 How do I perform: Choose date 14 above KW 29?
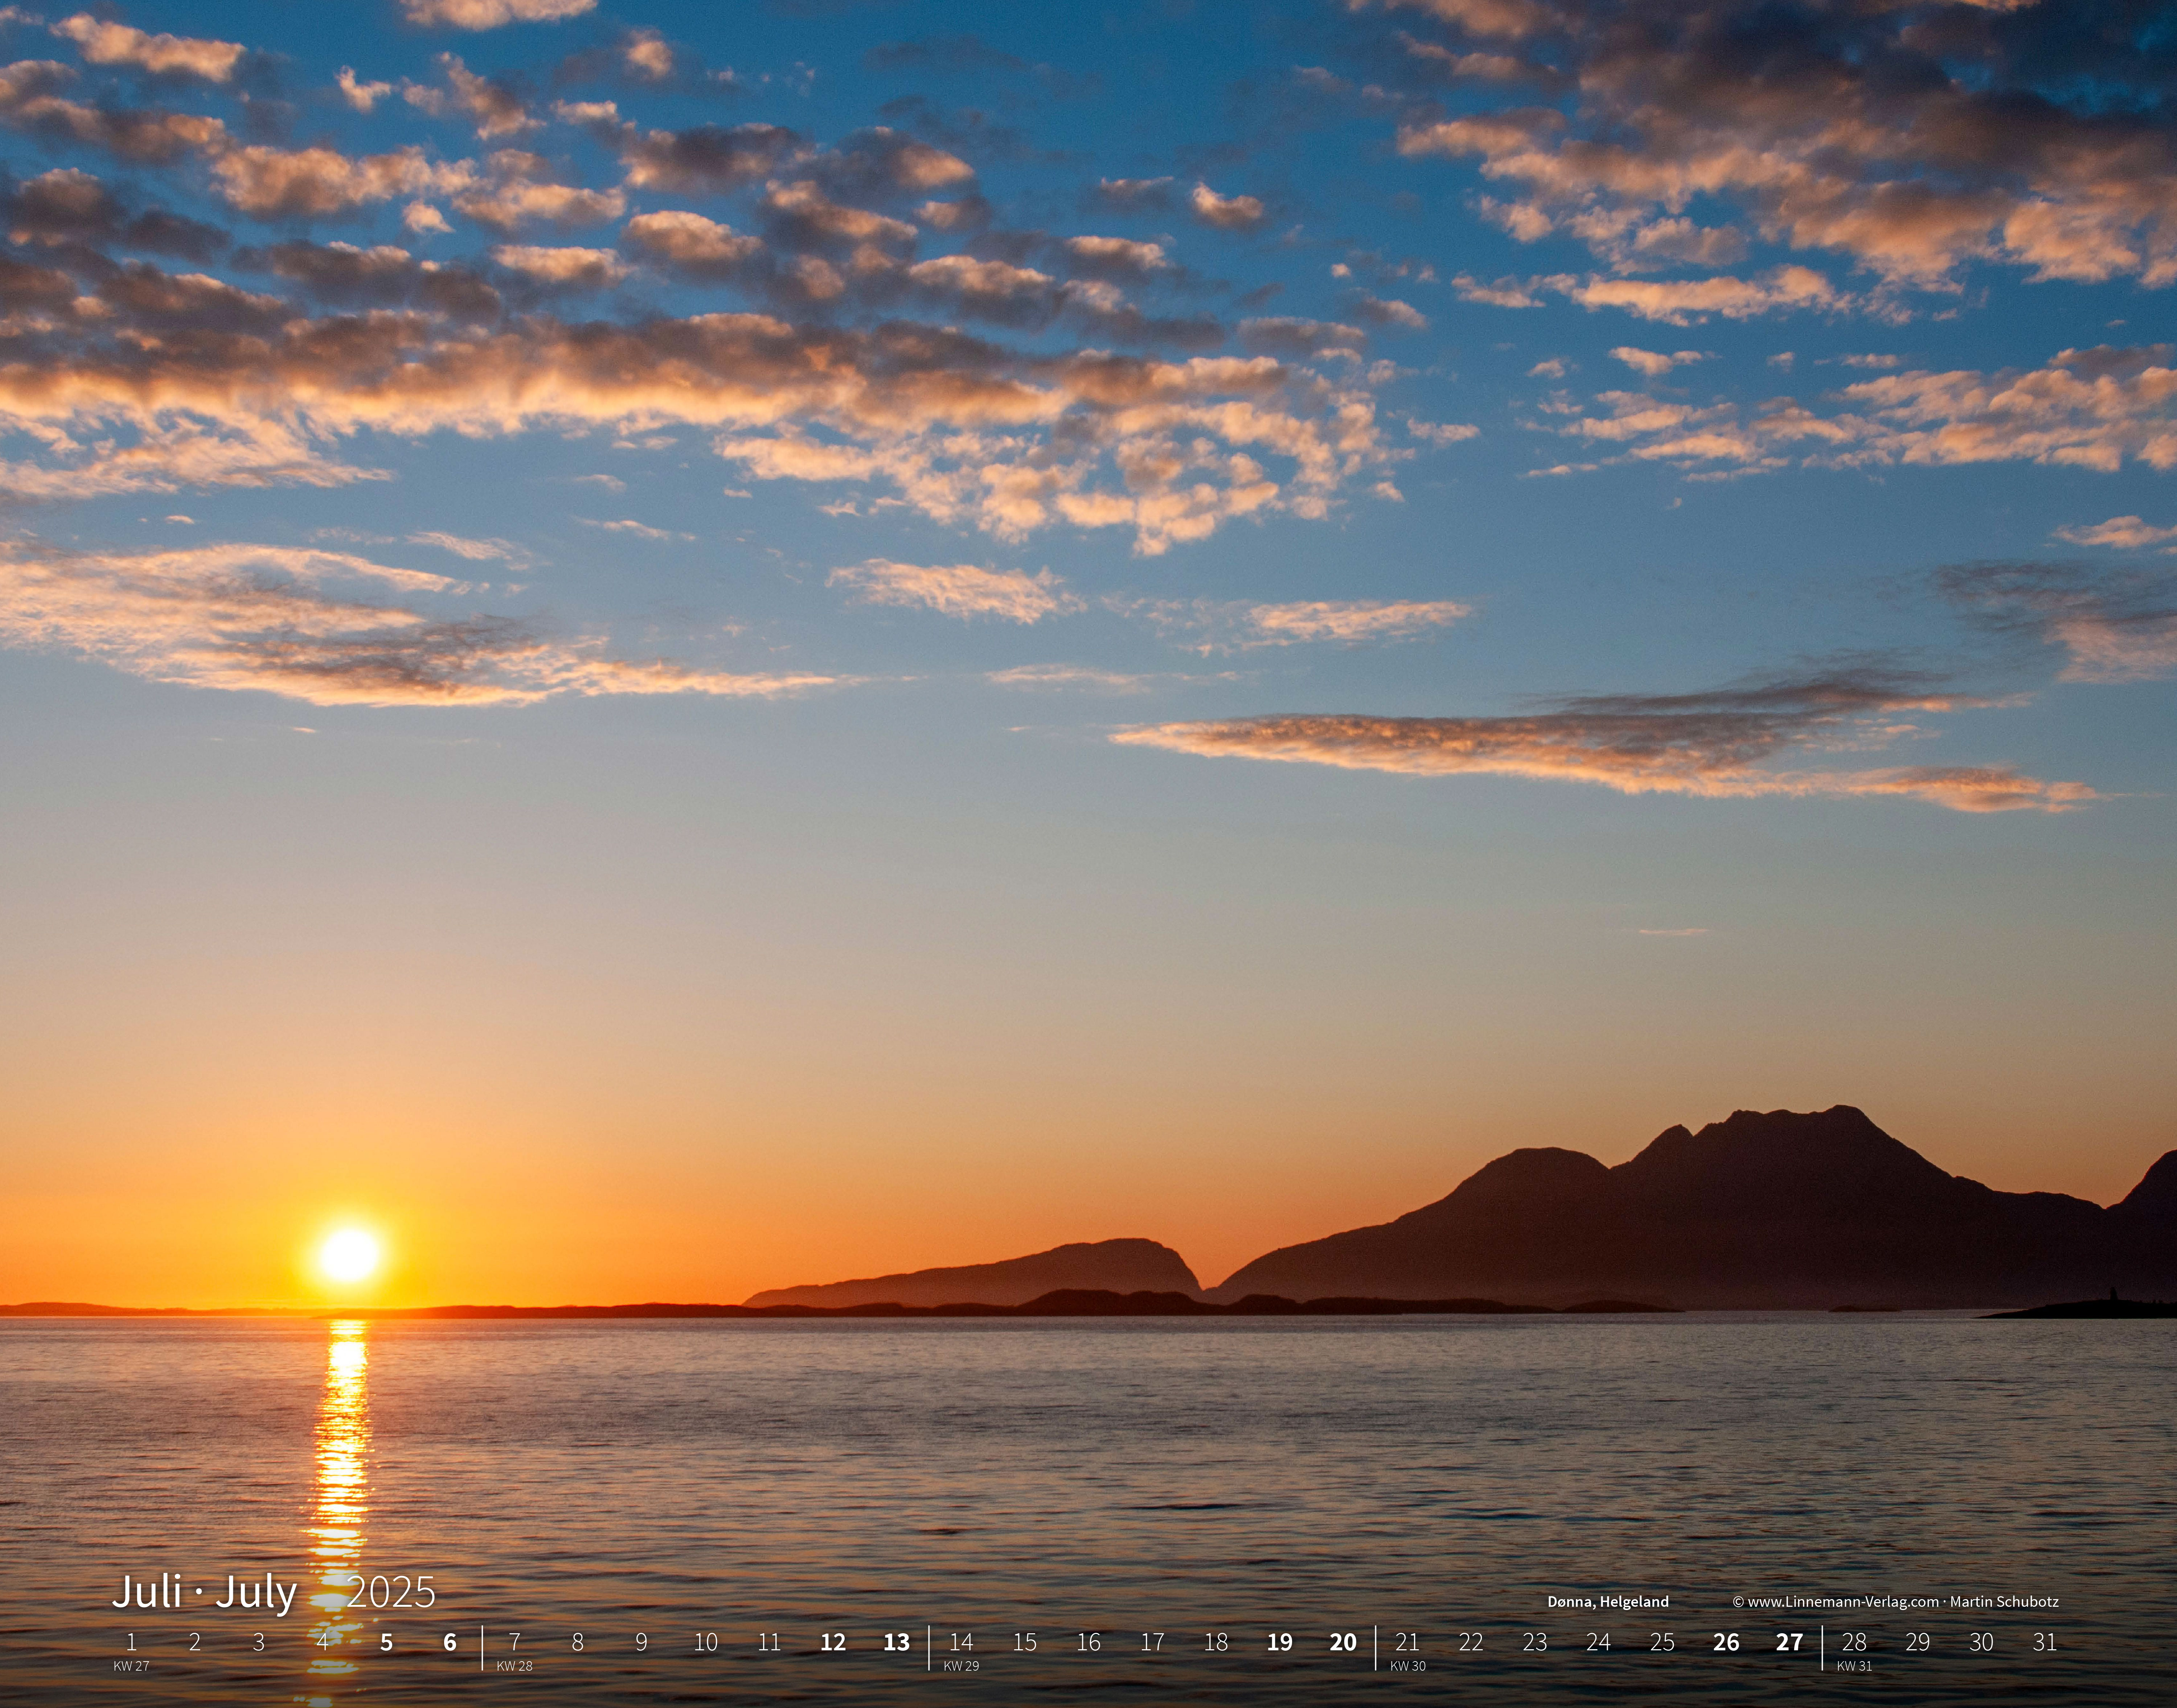[x=961, y=1642]
